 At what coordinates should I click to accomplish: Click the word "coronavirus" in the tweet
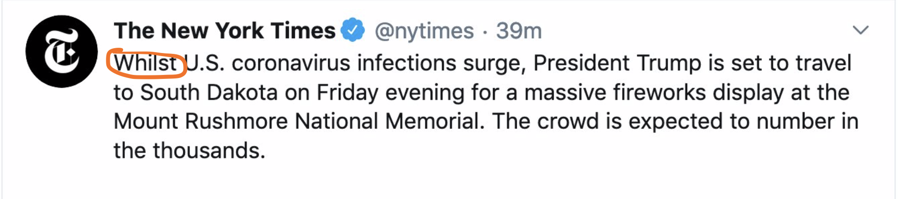[x=291, y=63]
